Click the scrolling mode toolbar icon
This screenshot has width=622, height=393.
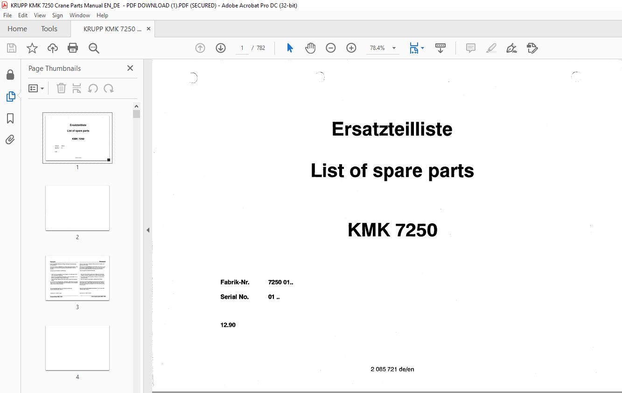point(440,48)
